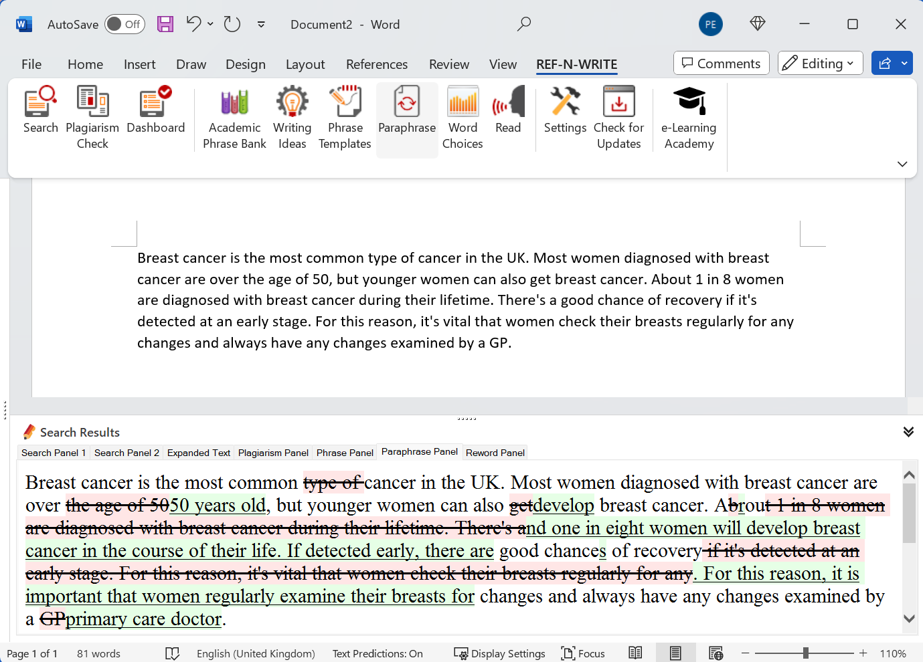Open the Plagiarism Check tool

click(92, 114)
